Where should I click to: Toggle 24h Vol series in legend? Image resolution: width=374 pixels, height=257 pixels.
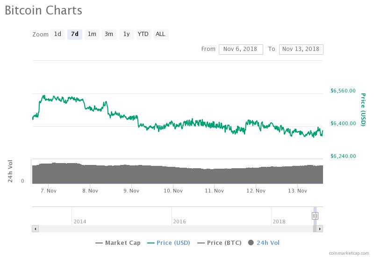(264, 243)
